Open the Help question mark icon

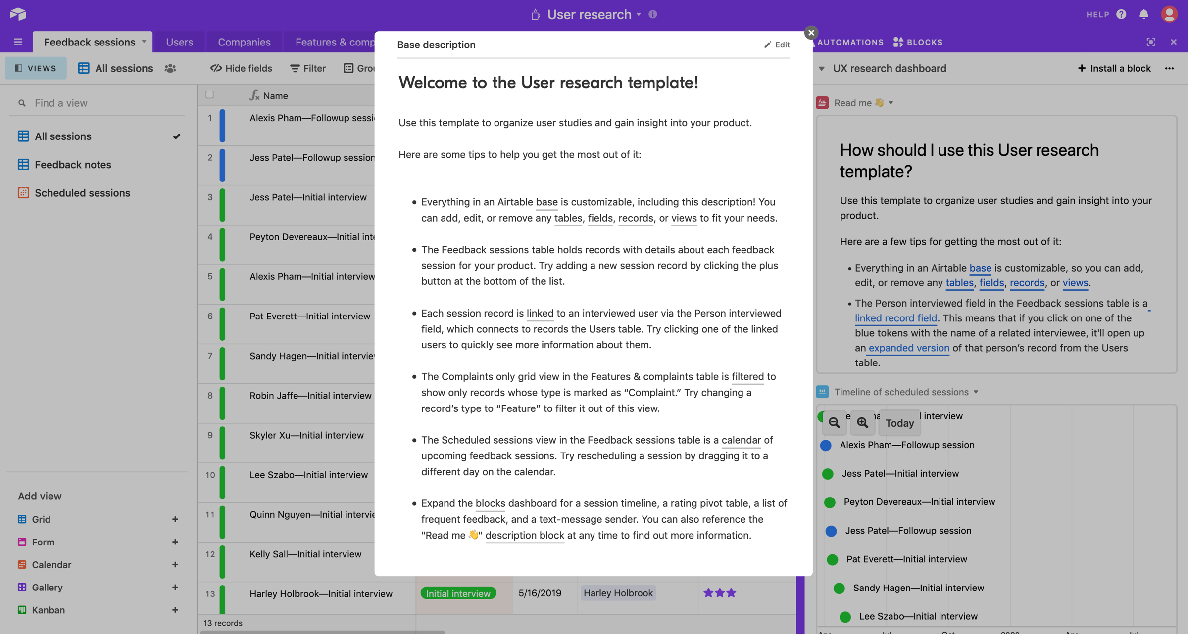(1121, 14)
